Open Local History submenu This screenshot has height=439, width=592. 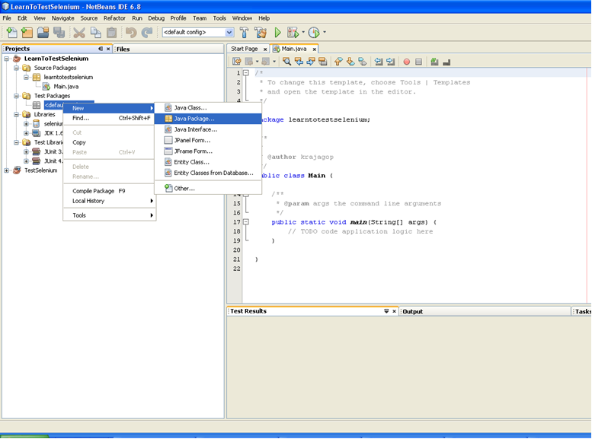[110, 201]
